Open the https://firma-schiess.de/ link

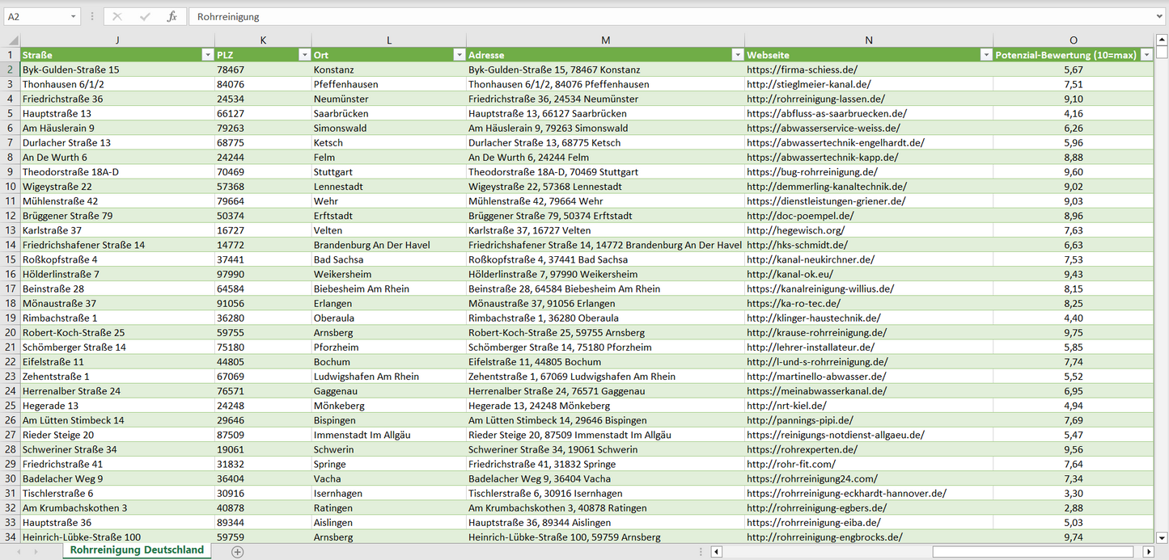pyautogui.click(x=802, y=69)
